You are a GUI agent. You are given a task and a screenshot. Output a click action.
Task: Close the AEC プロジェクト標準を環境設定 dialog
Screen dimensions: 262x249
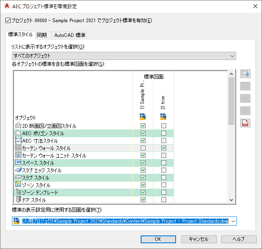click(255, 6)
